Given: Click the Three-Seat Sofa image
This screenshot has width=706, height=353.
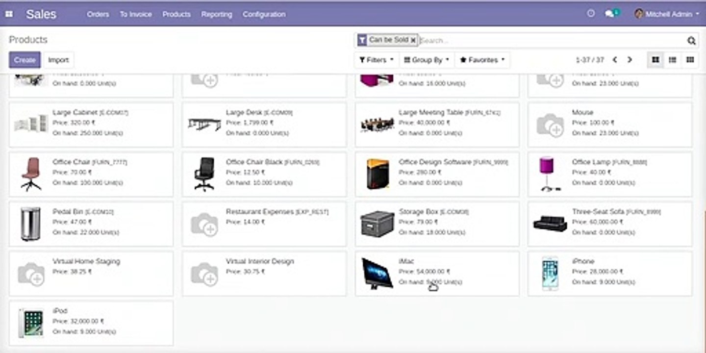Looking at the screenshot, I should 550,224.
